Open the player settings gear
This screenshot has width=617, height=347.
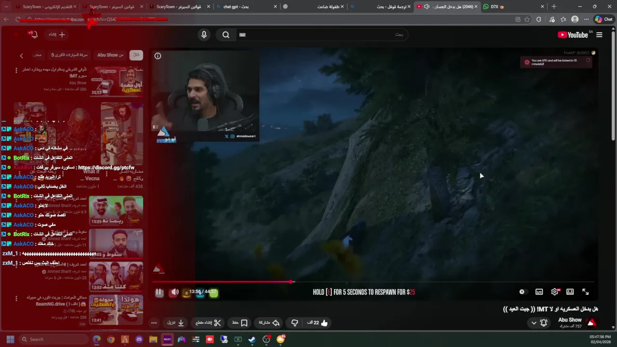click(555, 292)
